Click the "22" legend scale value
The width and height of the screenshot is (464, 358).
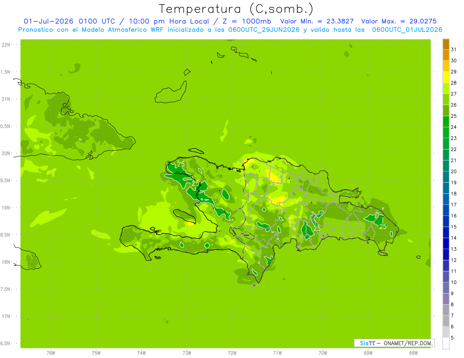point(454,149)
